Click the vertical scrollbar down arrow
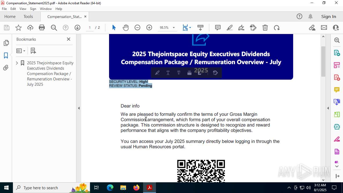The width and height of the screenshot is (343, 193). point(323,180)
